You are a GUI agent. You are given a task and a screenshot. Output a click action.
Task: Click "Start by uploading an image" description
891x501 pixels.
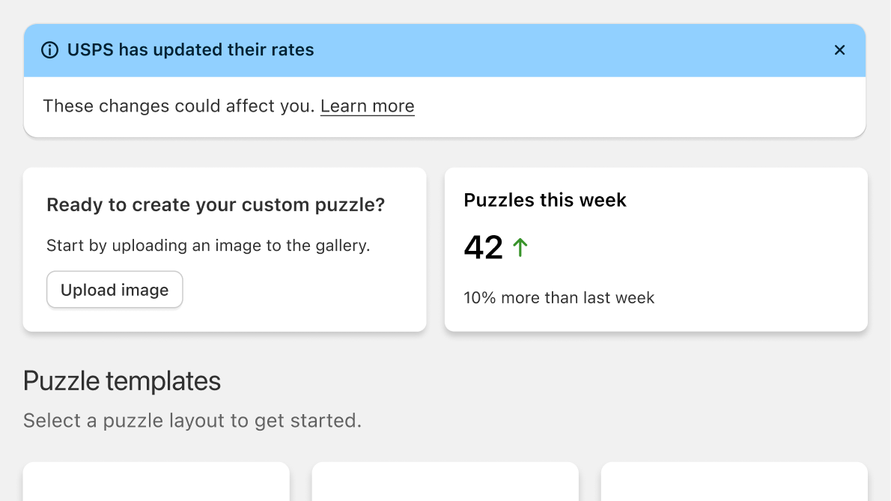pos(208,246)
